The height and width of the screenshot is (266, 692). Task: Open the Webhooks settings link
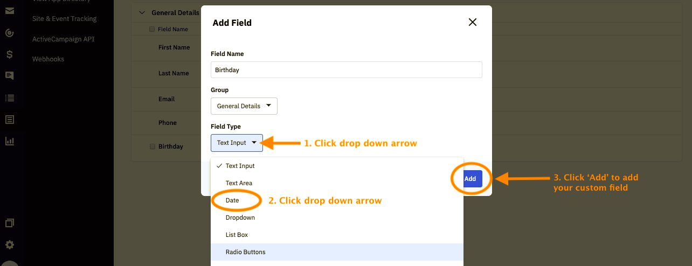coord(48,59)
